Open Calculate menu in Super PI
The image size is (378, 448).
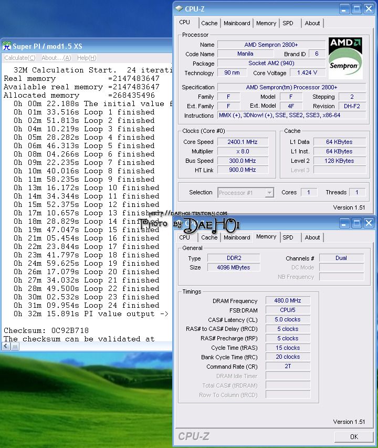[x=20, y=58]
